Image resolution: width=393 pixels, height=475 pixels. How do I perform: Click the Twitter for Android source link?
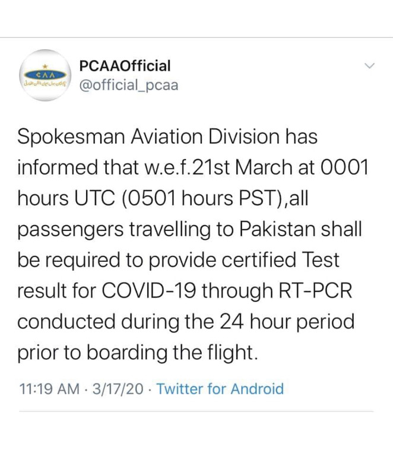(x=220, y=389)
